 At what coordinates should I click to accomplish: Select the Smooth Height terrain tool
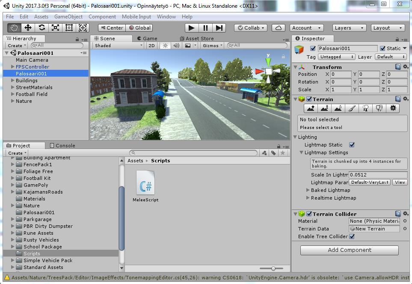pos(338,108)
